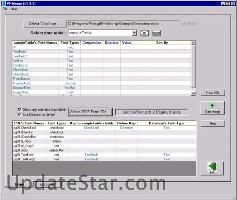
Task: Open the sampleTable data table dropdown
Action: 134,33
